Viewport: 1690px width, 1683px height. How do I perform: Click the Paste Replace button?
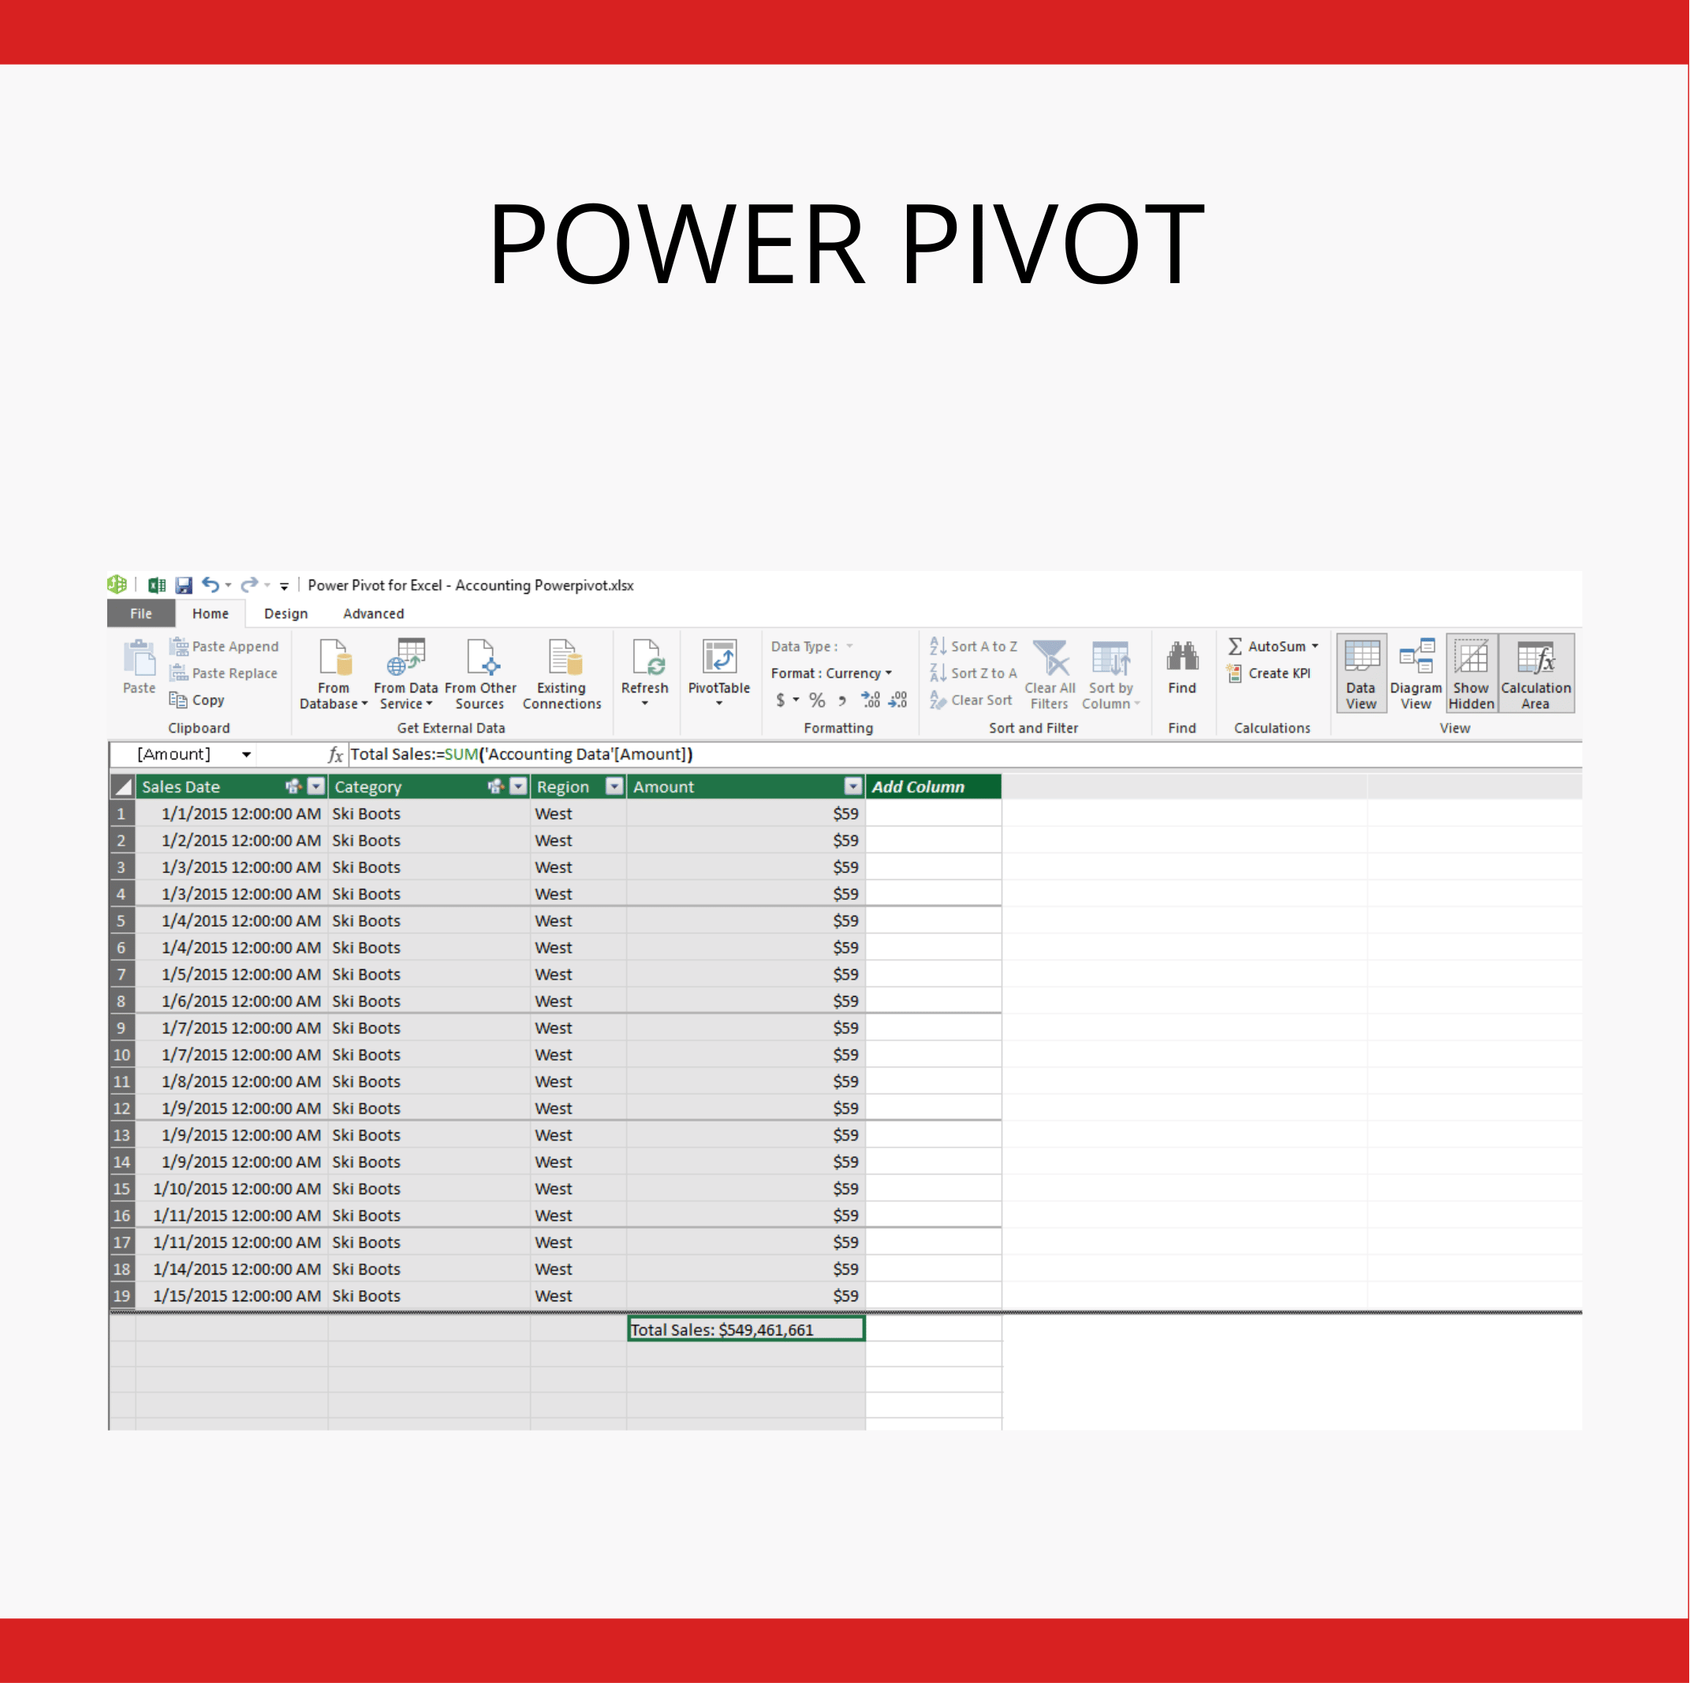(223, 674)
